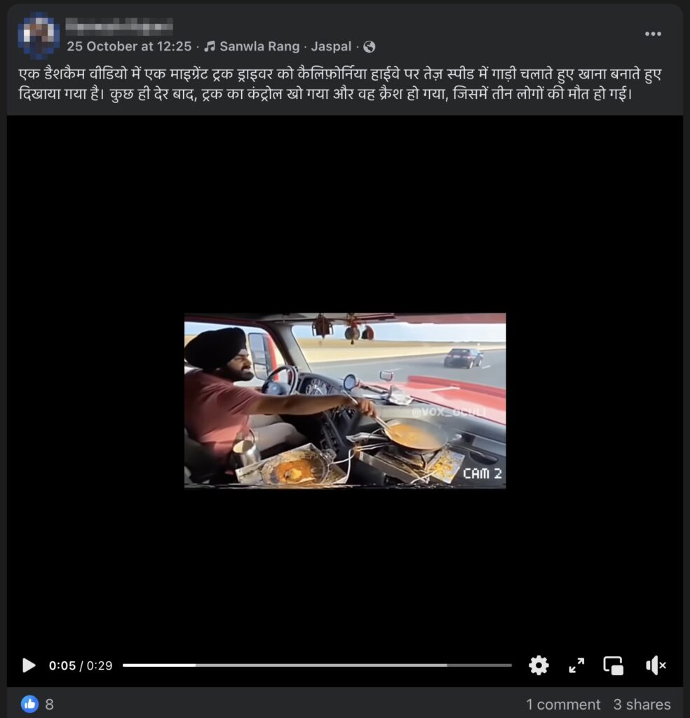The width and height of the screenshot is (690, 718).
Task: Play the video
Action: [28, 665]
